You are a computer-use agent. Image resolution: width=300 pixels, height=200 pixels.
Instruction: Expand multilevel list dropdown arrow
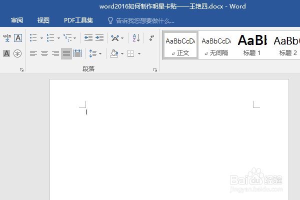(x=75, y=38)
